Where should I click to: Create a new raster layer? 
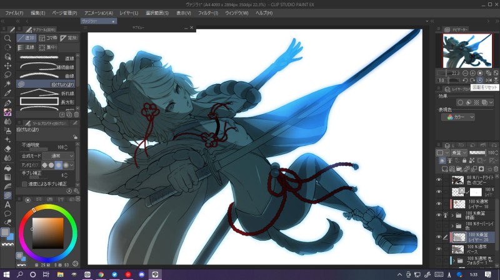click(444, 168)
